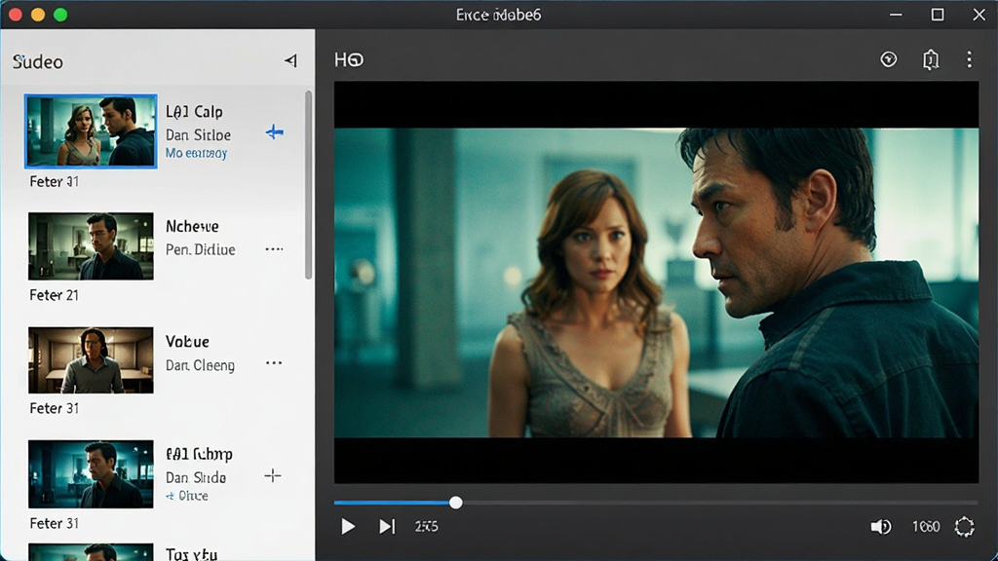998x561 pixels.
Task: Open settings gear in player controls
Action: (x=964, y=527)
